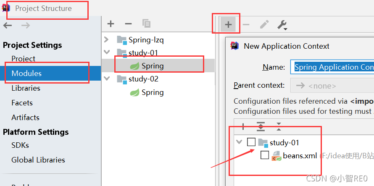The width and height of the screenshot is (374, 186).
Task: Open Artifacts settings
Action: coord(25,117)
